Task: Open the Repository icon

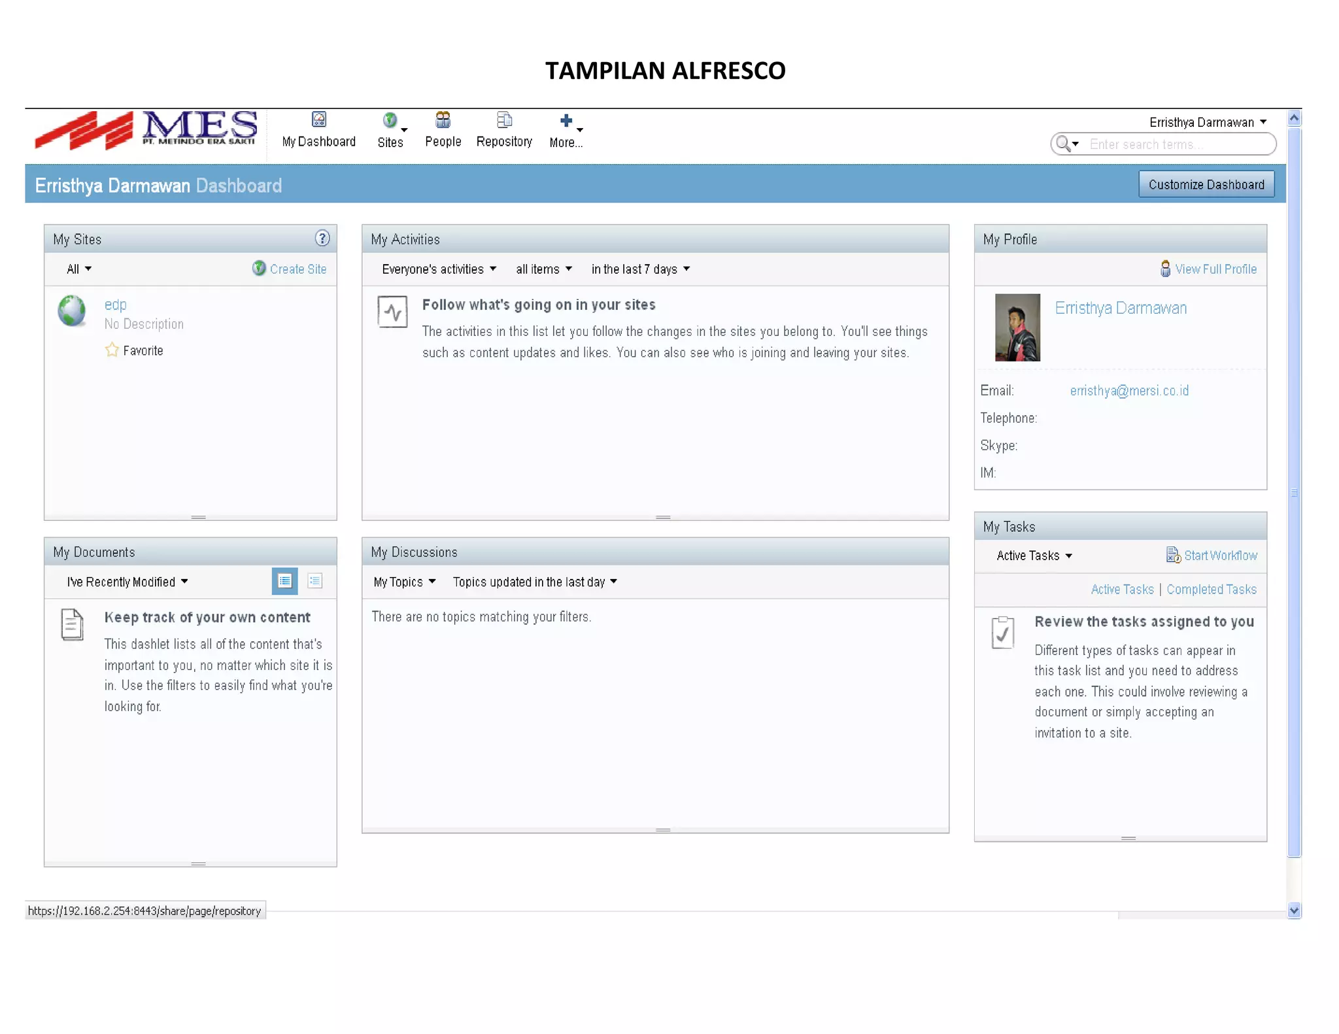Action: (x=504, y=120)
